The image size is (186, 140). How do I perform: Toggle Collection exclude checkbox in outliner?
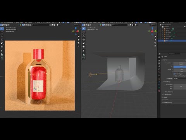185,27
